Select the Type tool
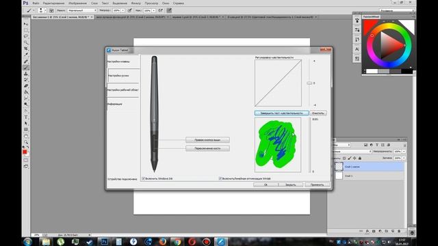 pyautogui.click(x=26, y=117)
